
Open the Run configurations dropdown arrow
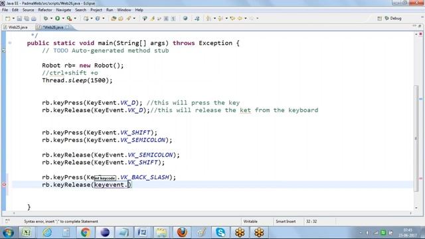(63, 19)
